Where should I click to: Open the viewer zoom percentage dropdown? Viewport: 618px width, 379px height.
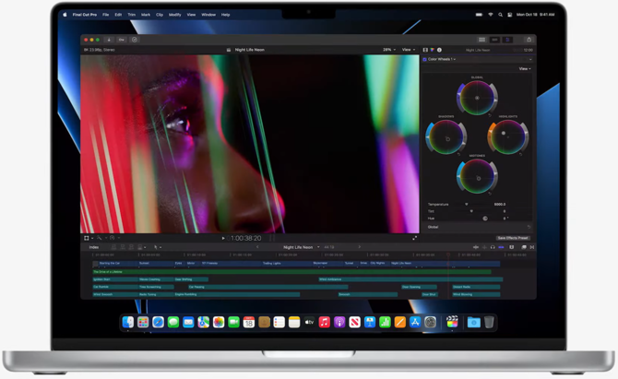point(389,50)
